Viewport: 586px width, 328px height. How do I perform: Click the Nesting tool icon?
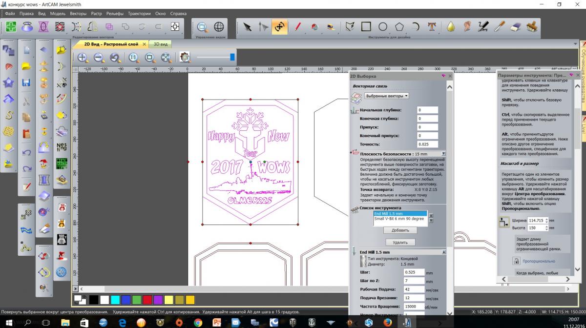[62, 146]
